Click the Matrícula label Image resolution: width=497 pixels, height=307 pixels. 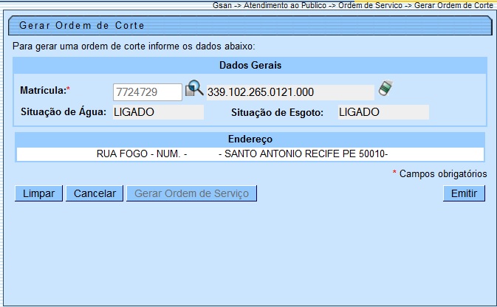pyautogui.click(x=45, y=90)
